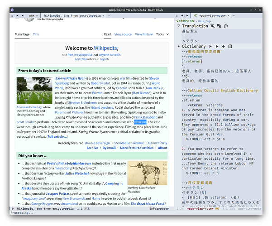
Task: Open the Full article... link
Action: (57, 137)
